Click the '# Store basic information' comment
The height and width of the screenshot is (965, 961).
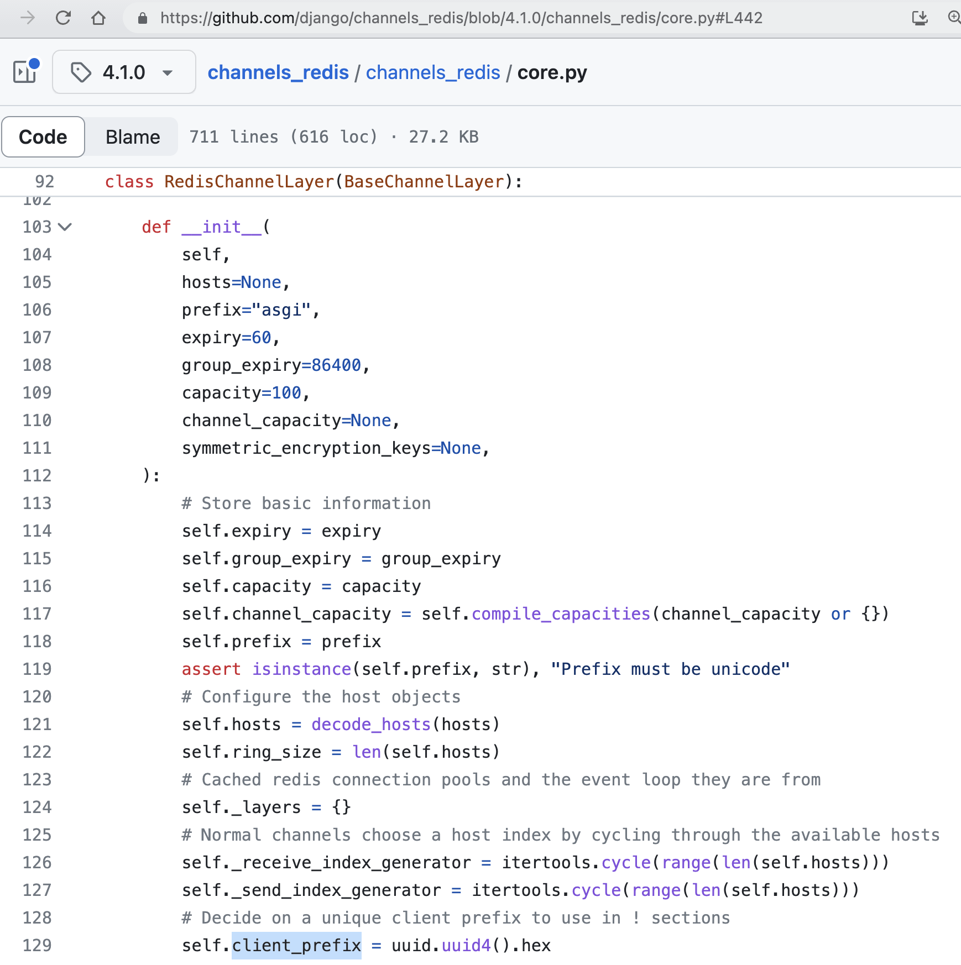[x=306, y=503]
